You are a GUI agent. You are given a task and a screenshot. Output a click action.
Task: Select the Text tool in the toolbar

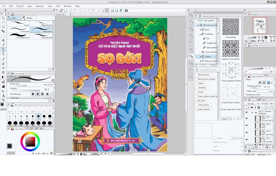click(x=3, y=95)
